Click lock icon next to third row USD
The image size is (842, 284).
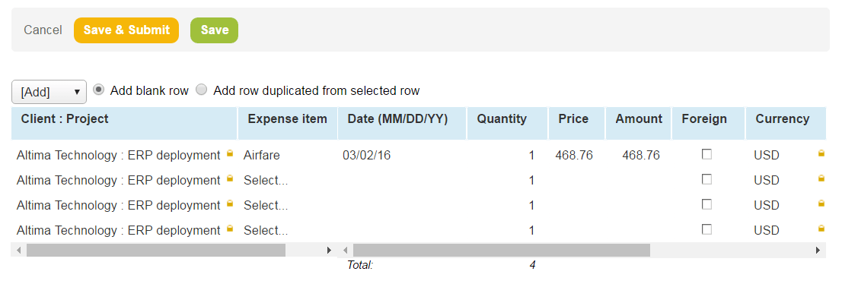(x=821, y=204)
